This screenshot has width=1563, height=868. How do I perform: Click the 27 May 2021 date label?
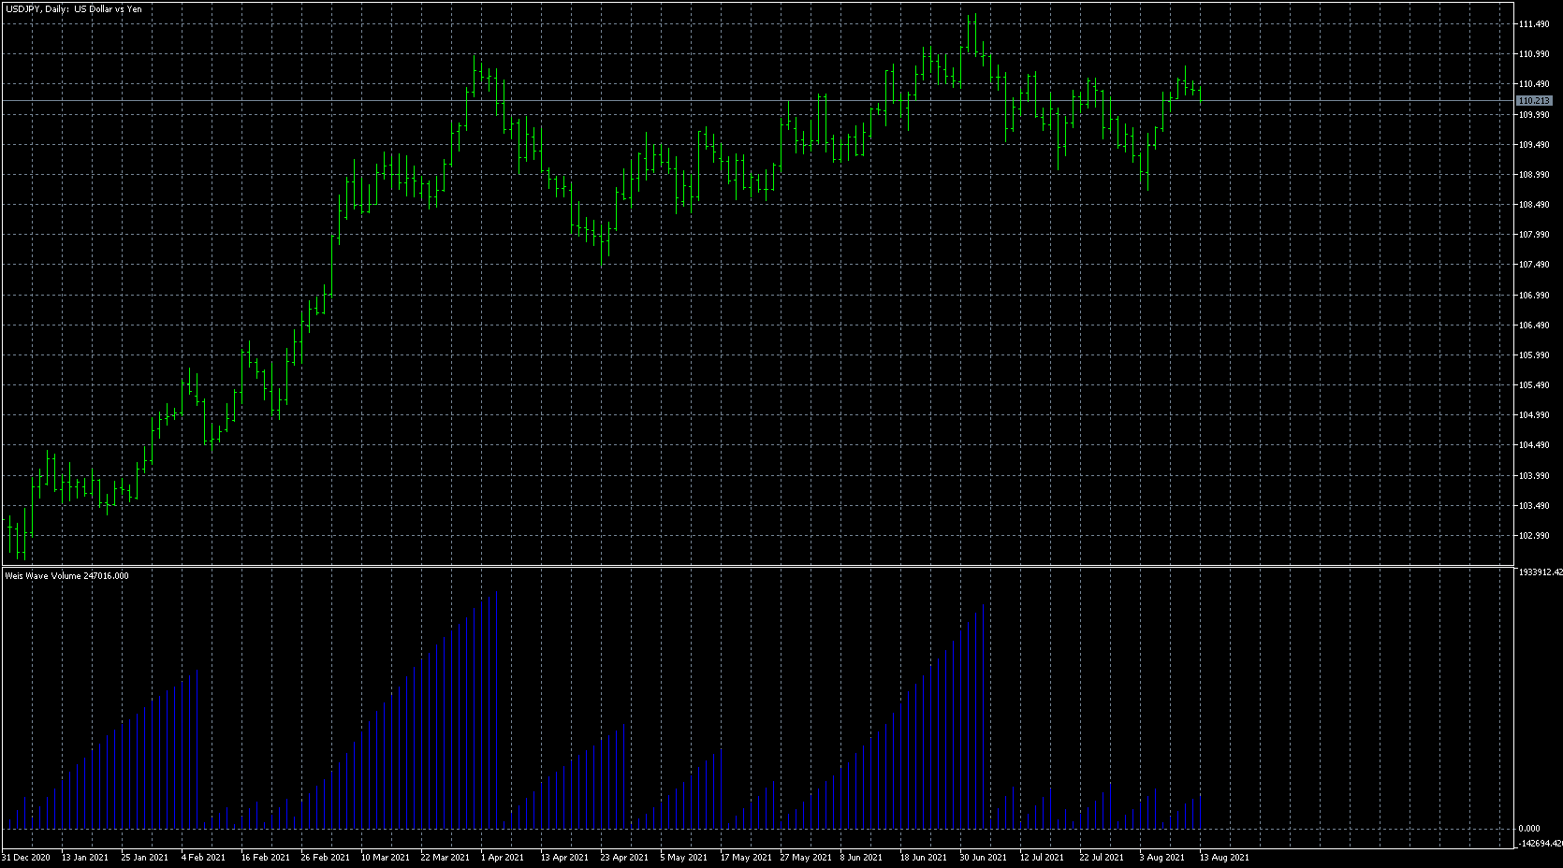tap(805, 858)
